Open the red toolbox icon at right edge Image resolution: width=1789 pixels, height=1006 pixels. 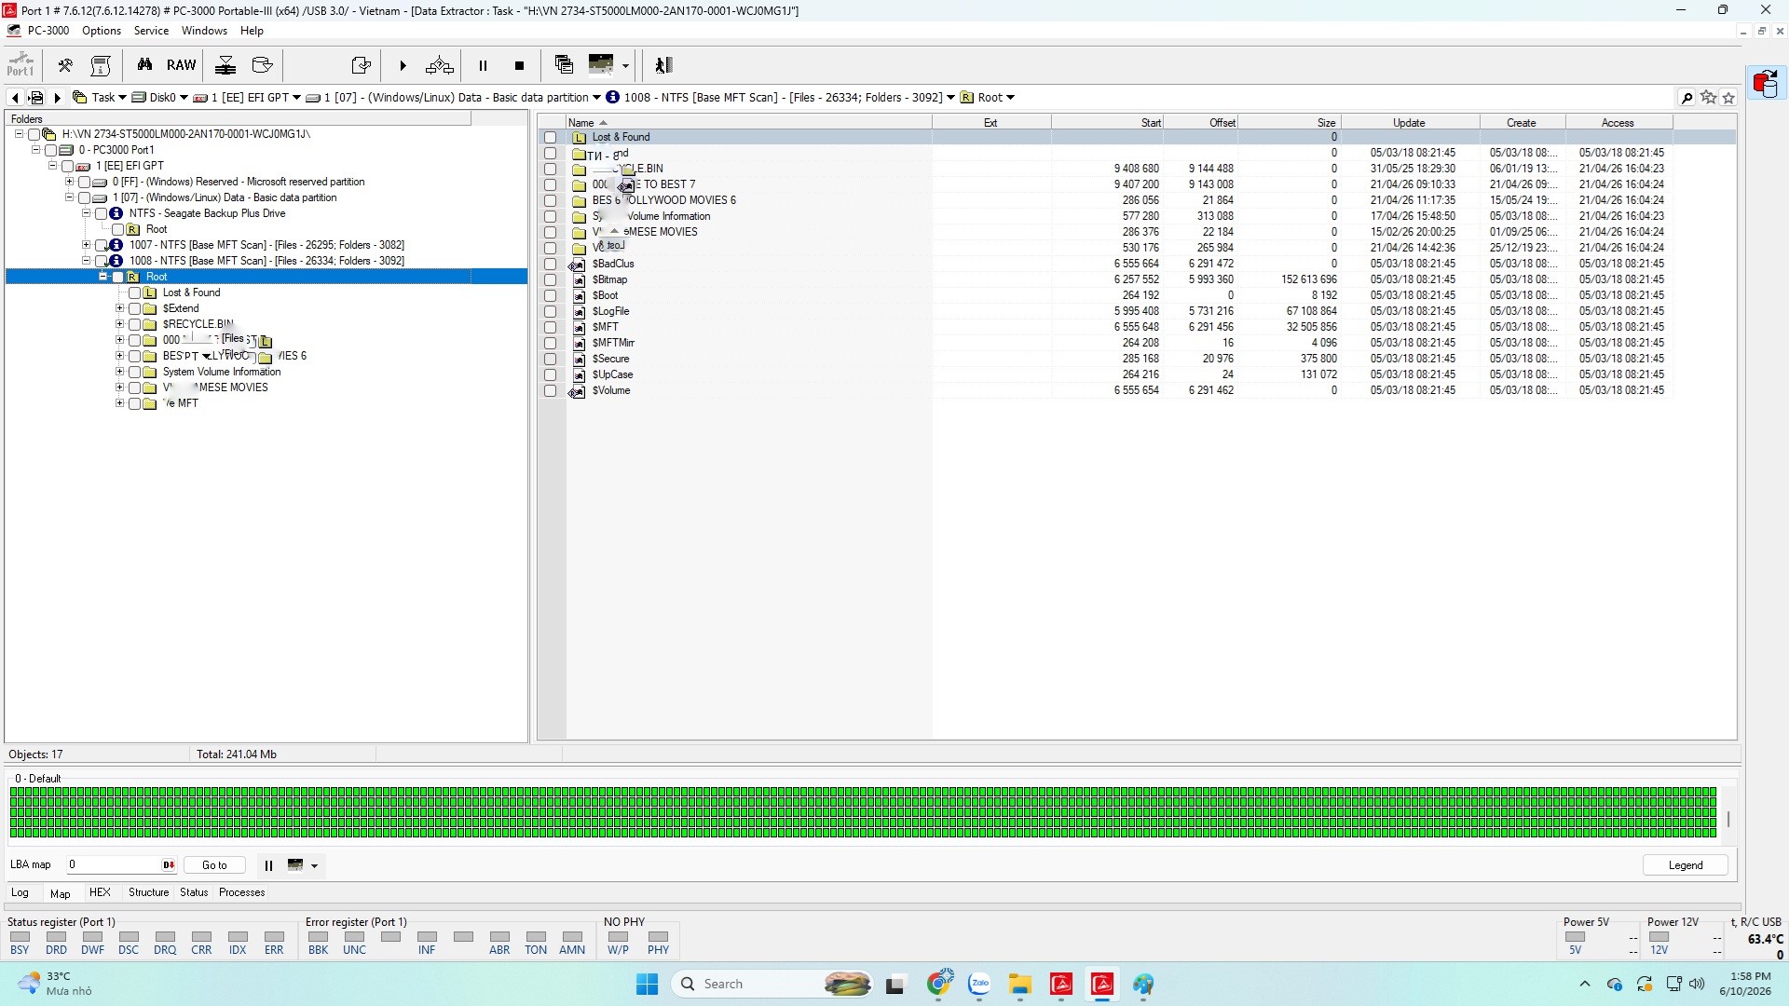pos(1765,84)
